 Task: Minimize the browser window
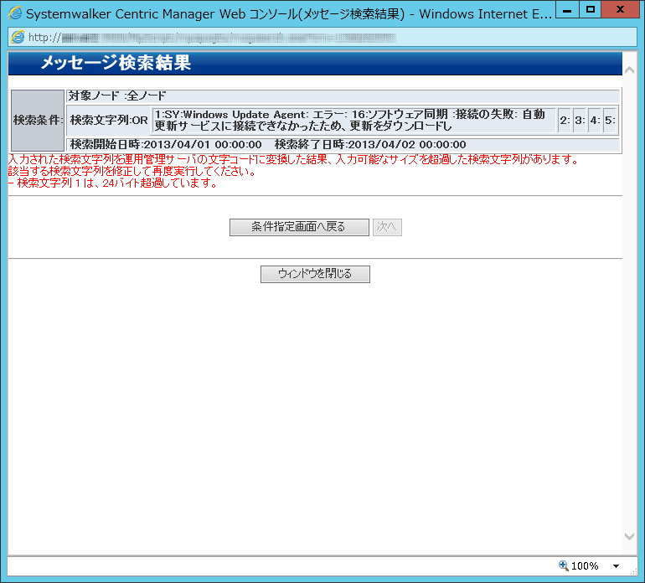[x=567, y=10]
